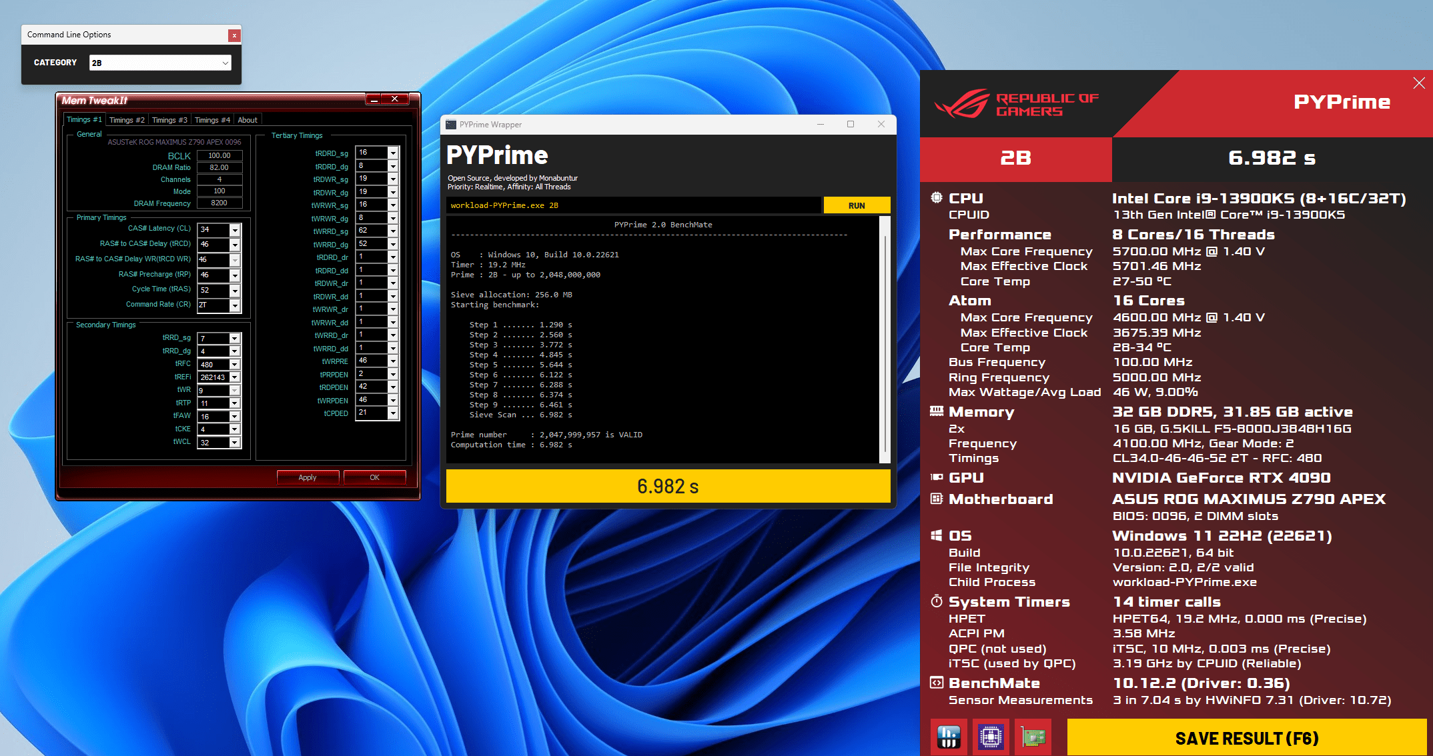Click the BenchMate section icon

click(x=937, y=683)
